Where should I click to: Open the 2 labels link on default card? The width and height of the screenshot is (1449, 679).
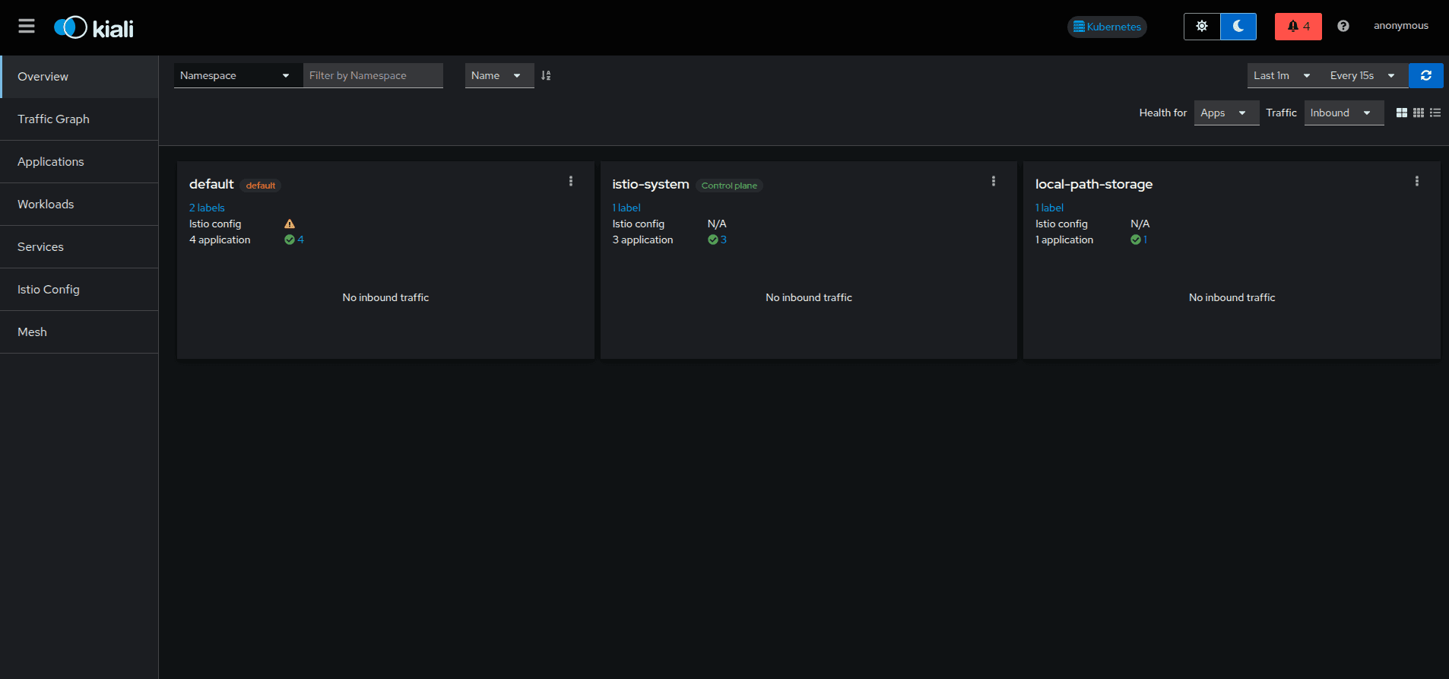pos(207,208)
